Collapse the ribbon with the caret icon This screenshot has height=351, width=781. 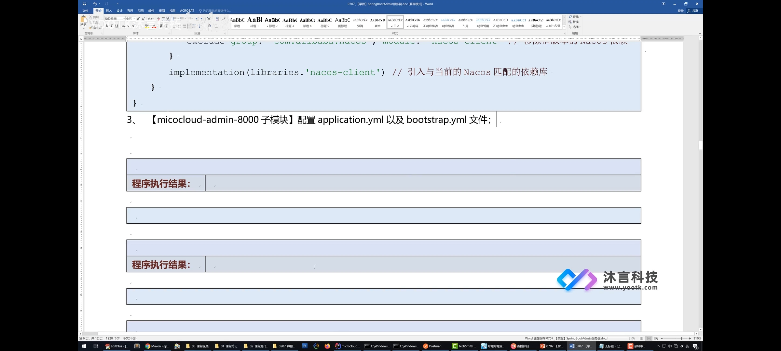700,33
